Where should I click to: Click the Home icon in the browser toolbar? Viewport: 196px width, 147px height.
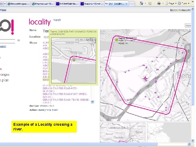coord(141,3)
